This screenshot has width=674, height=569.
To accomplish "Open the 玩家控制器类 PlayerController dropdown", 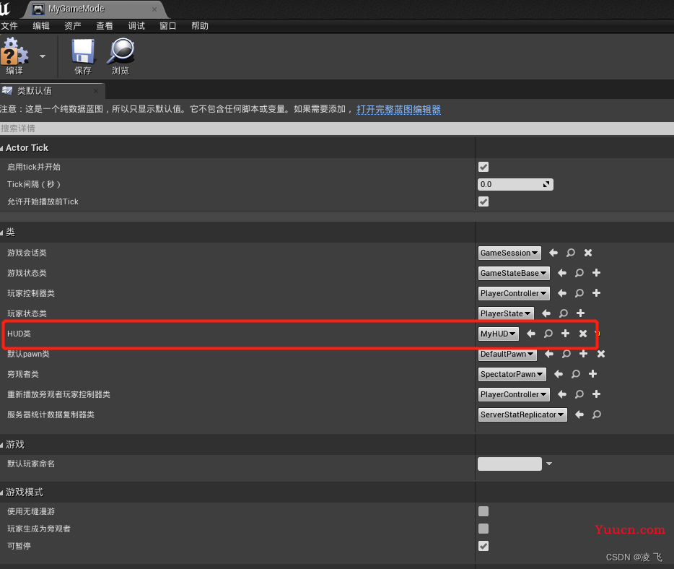I will [x=514, y=293].
